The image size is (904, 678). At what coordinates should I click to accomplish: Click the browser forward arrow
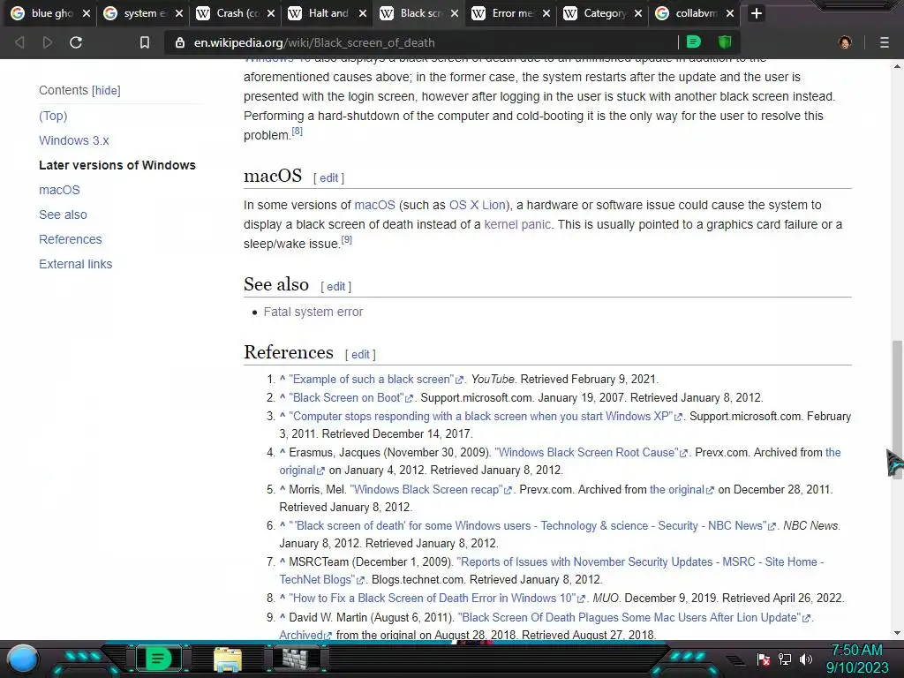click(x=48, y=42)
